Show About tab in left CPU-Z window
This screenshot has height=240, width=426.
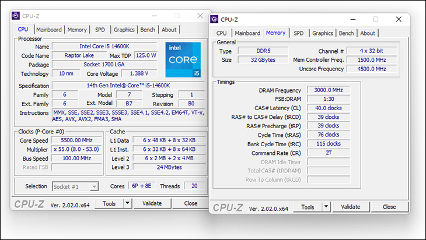tap(169, 30)
